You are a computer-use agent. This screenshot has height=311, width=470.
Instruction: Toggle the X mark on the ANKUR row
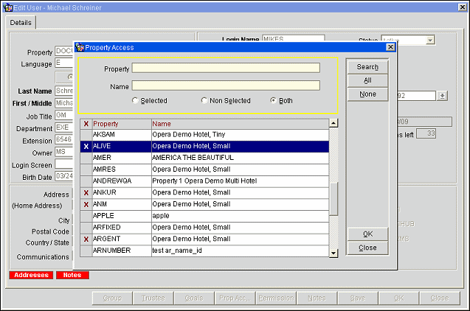pyautogui.click(x=86, y=192)
